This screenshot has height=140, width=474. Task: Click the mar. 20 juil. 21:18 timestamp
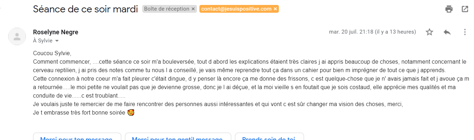(373, 32)
